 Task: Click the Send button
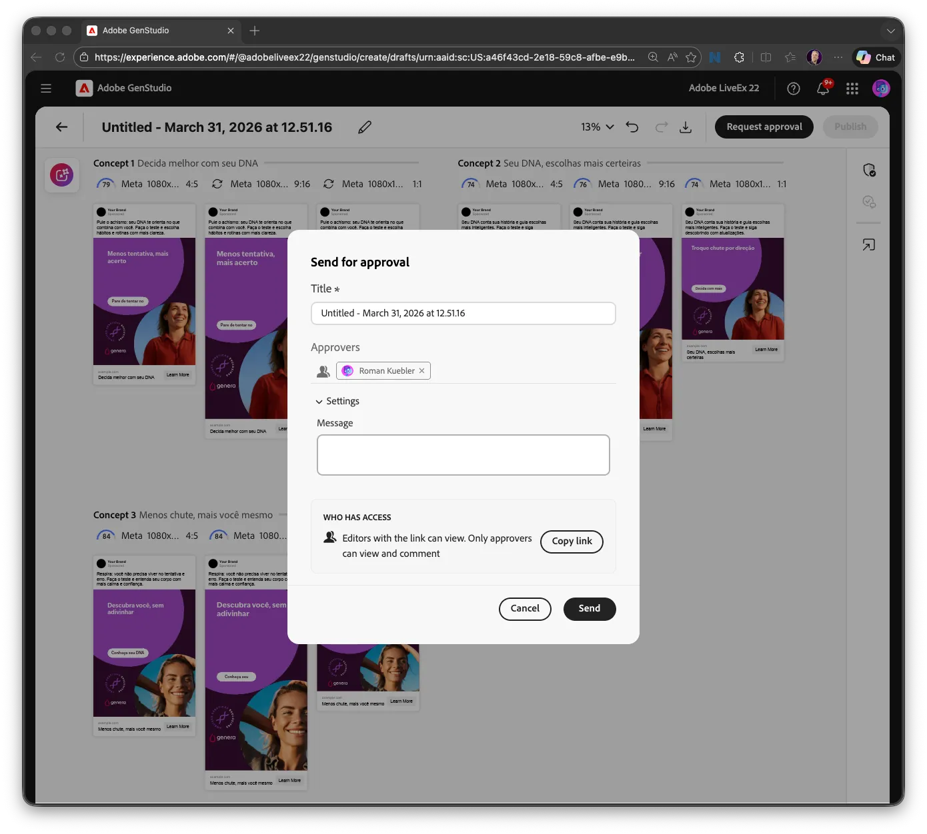coord(590,609)
